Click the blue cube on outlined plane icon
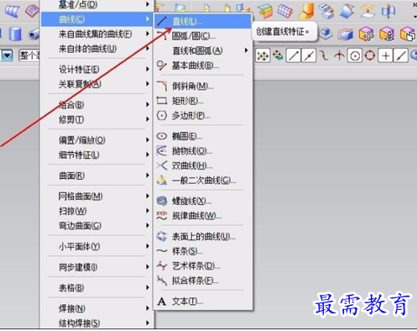This screenshot has height=331, width=417. point(326,34)
